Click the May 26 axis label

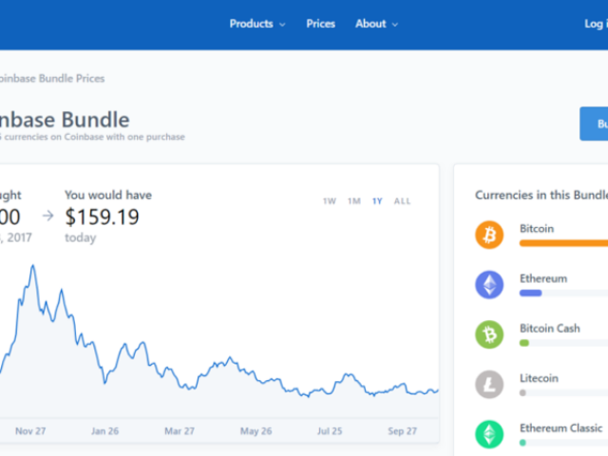coord(256,431)
